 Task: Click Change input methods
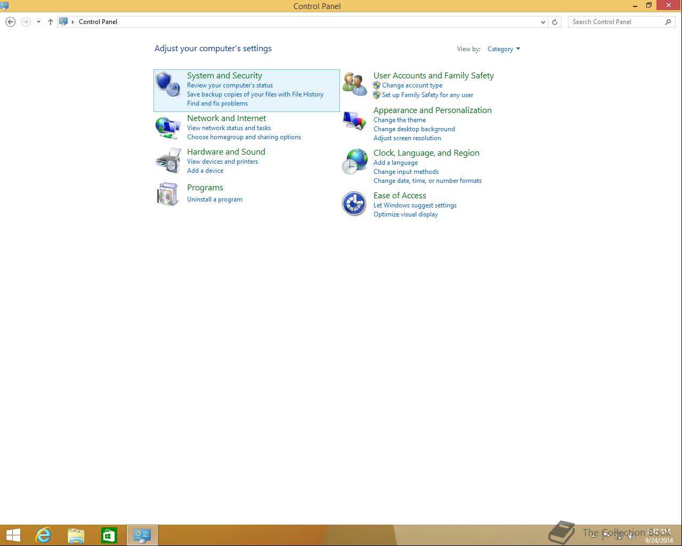pyautogui.click(x=406, y=172)
